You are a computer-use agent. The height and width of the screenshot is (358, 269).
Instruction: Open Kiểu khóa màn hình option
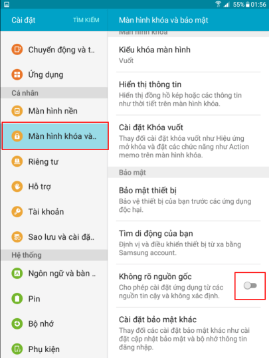188,54
